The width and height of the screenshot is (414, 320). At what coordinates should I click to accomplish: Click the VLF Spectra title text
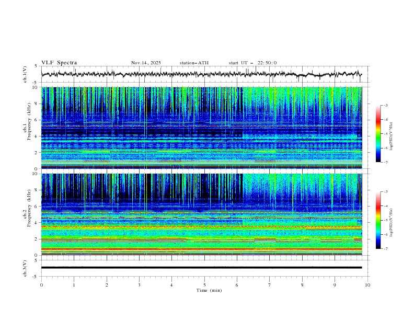(x=59, y=63)
